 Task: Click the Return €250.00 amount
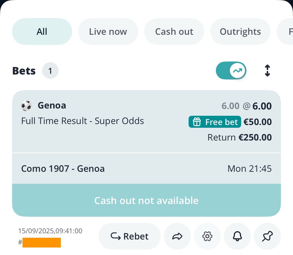click(x=240, y=137)
